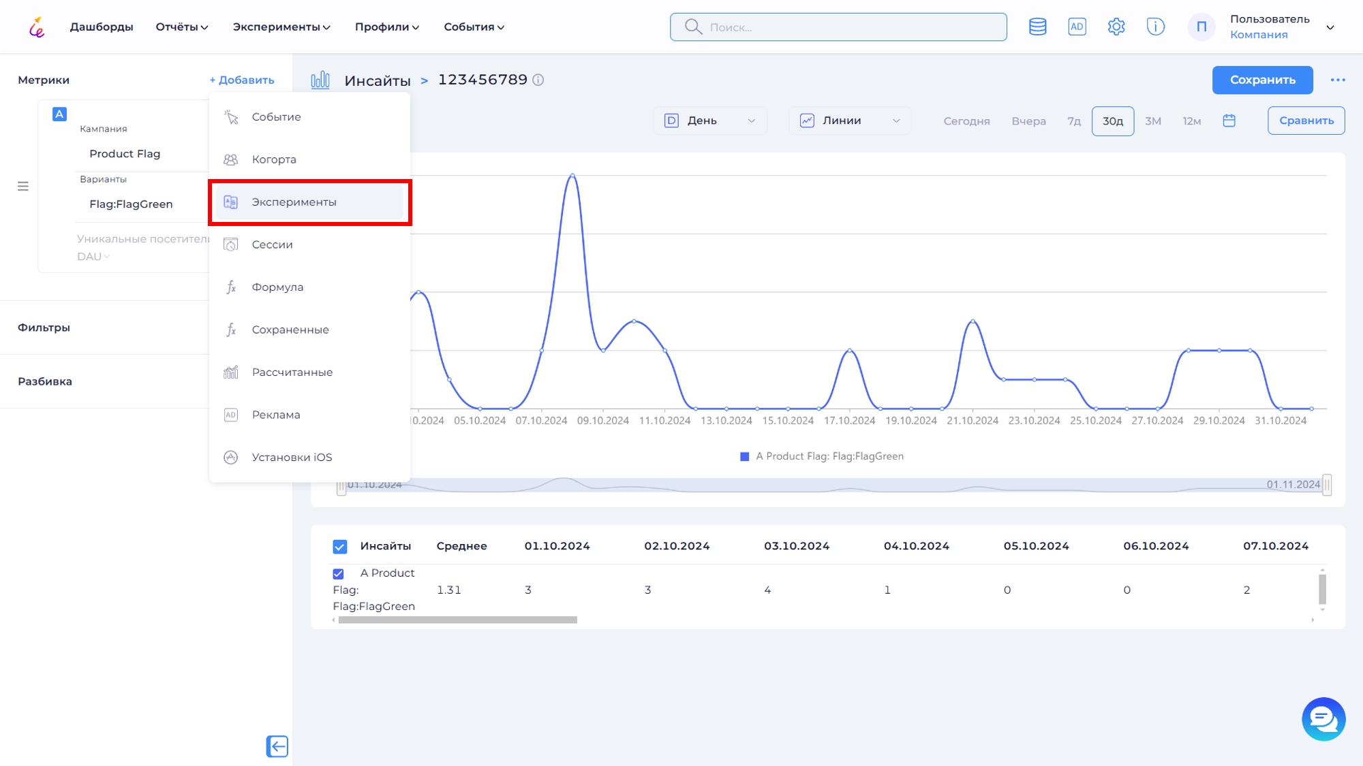Open settings via gear icon
This screenshot has height=766, width=1363.
[x=1116, y=27]
